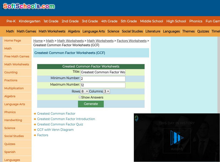Open Phonics in the left sidebar

[x=17, y=112]
